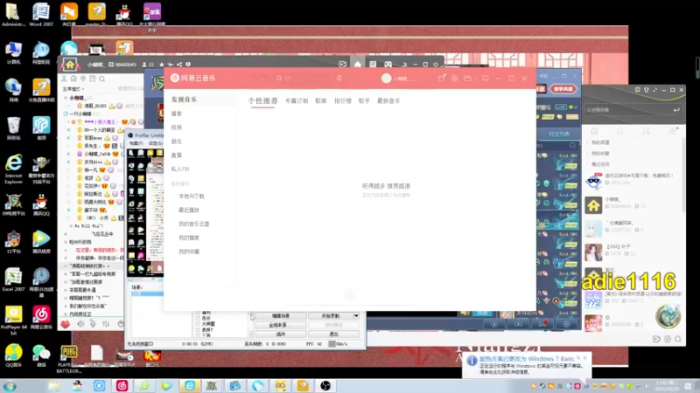Open the 设定(S) menu in OBS window
The width and height of the screenshot is (700, 393).
pyautogui.click(x=156, y=143)
